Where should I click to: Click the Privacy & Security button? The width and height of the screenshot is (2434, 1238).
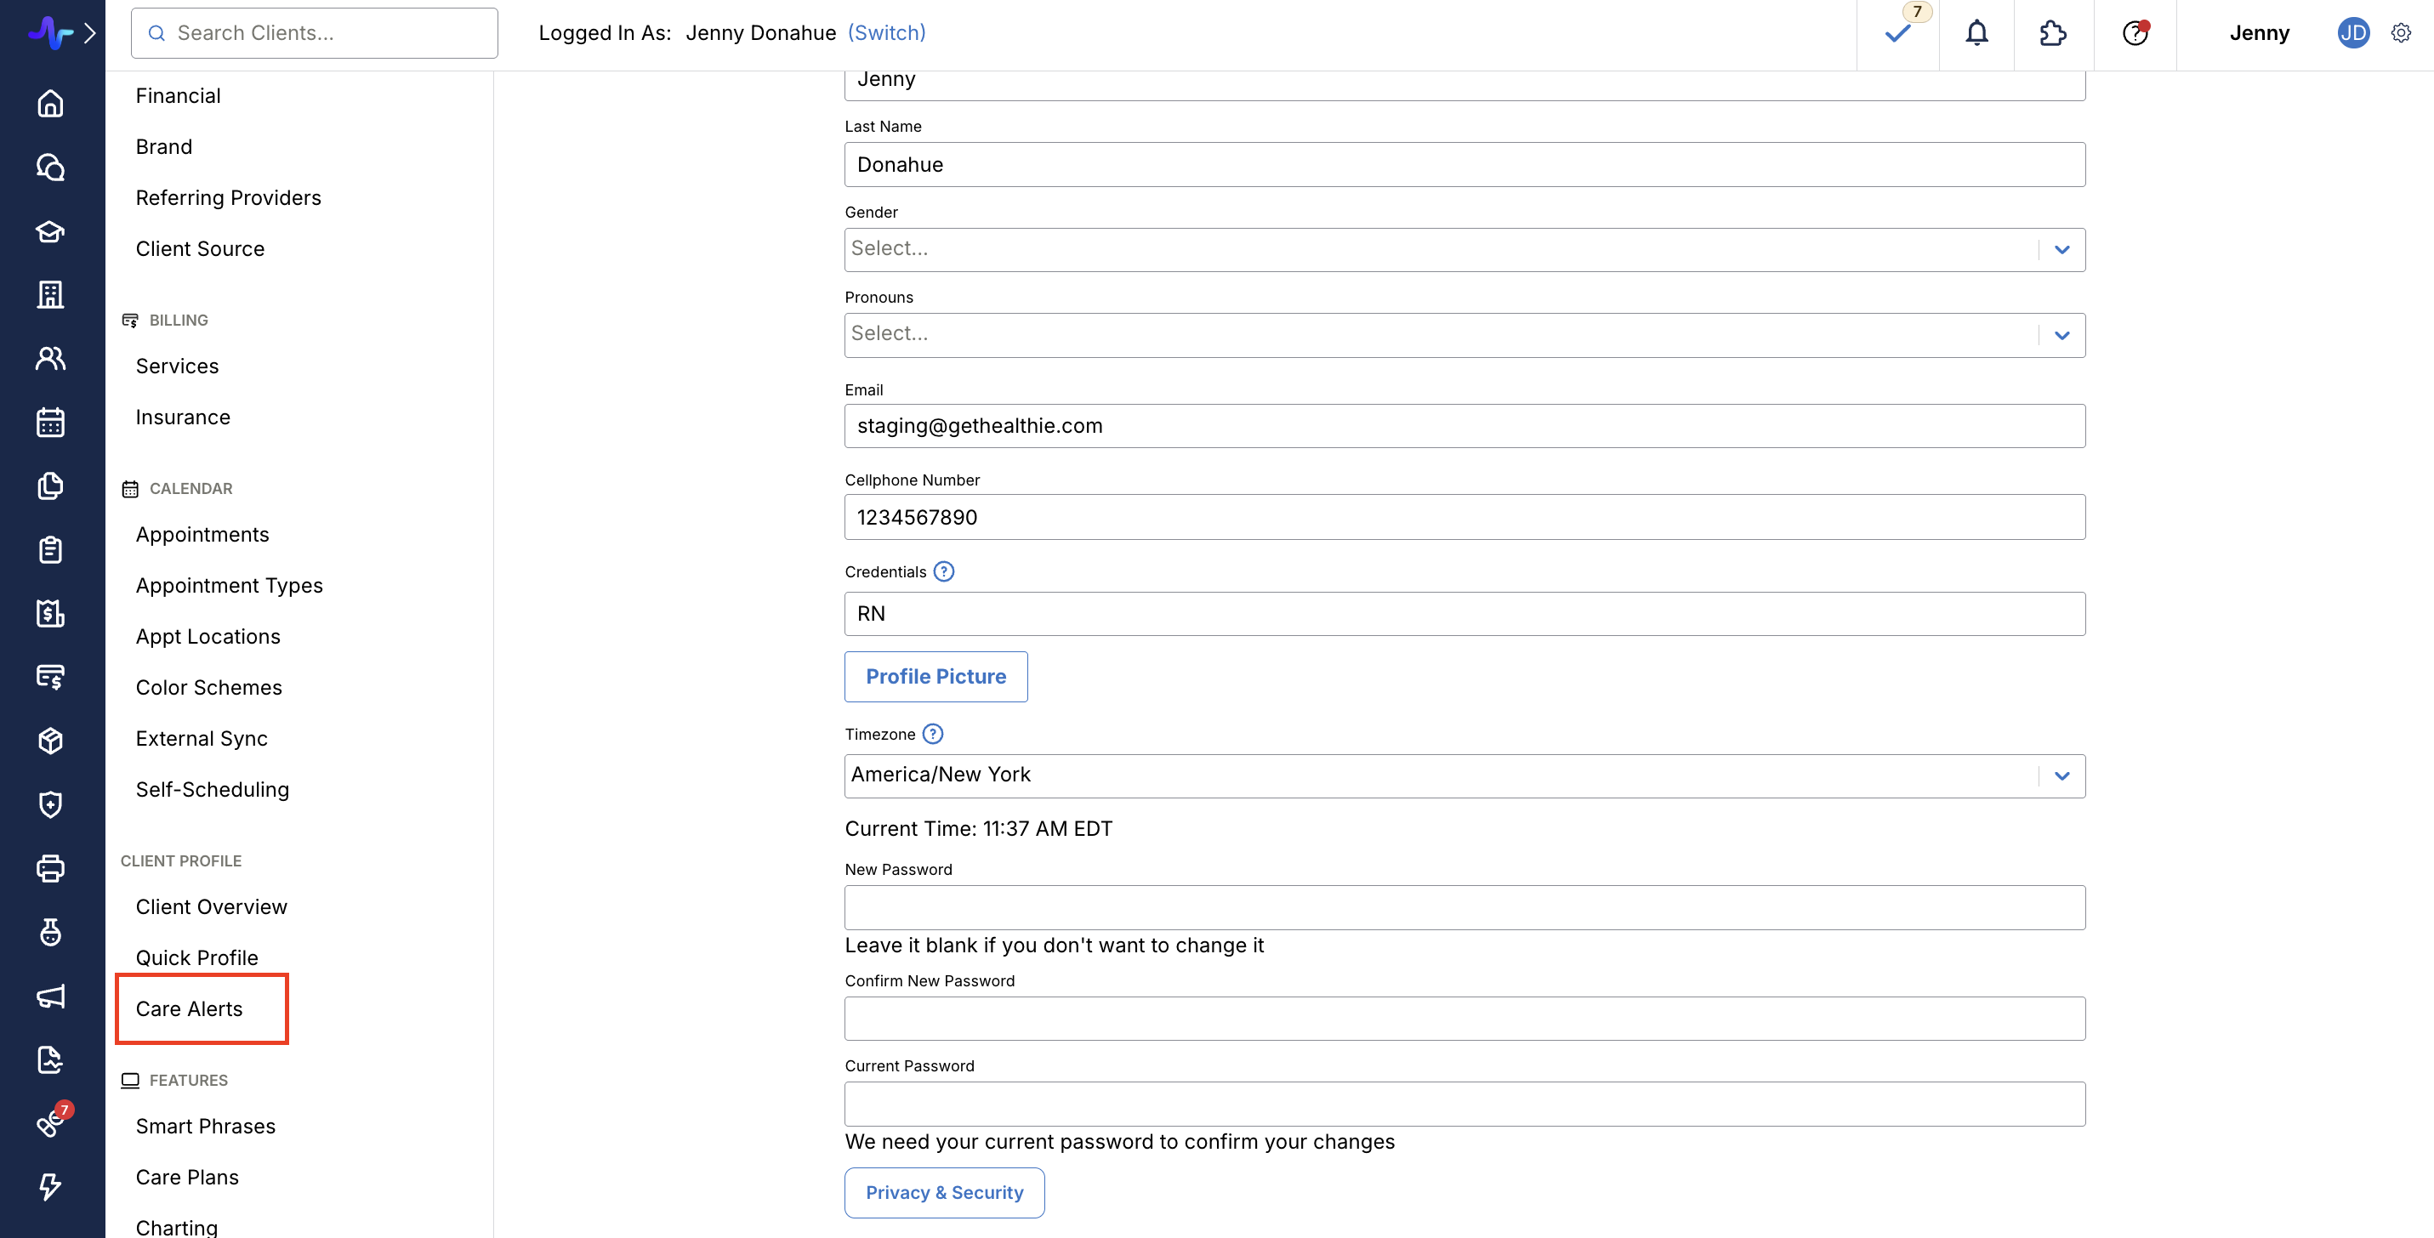(944, 1192)
